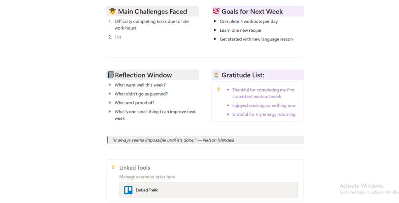The image size is (399, 203).
Task: Expand the 'What am I proud of?' toggle
Action: point(110,103)
